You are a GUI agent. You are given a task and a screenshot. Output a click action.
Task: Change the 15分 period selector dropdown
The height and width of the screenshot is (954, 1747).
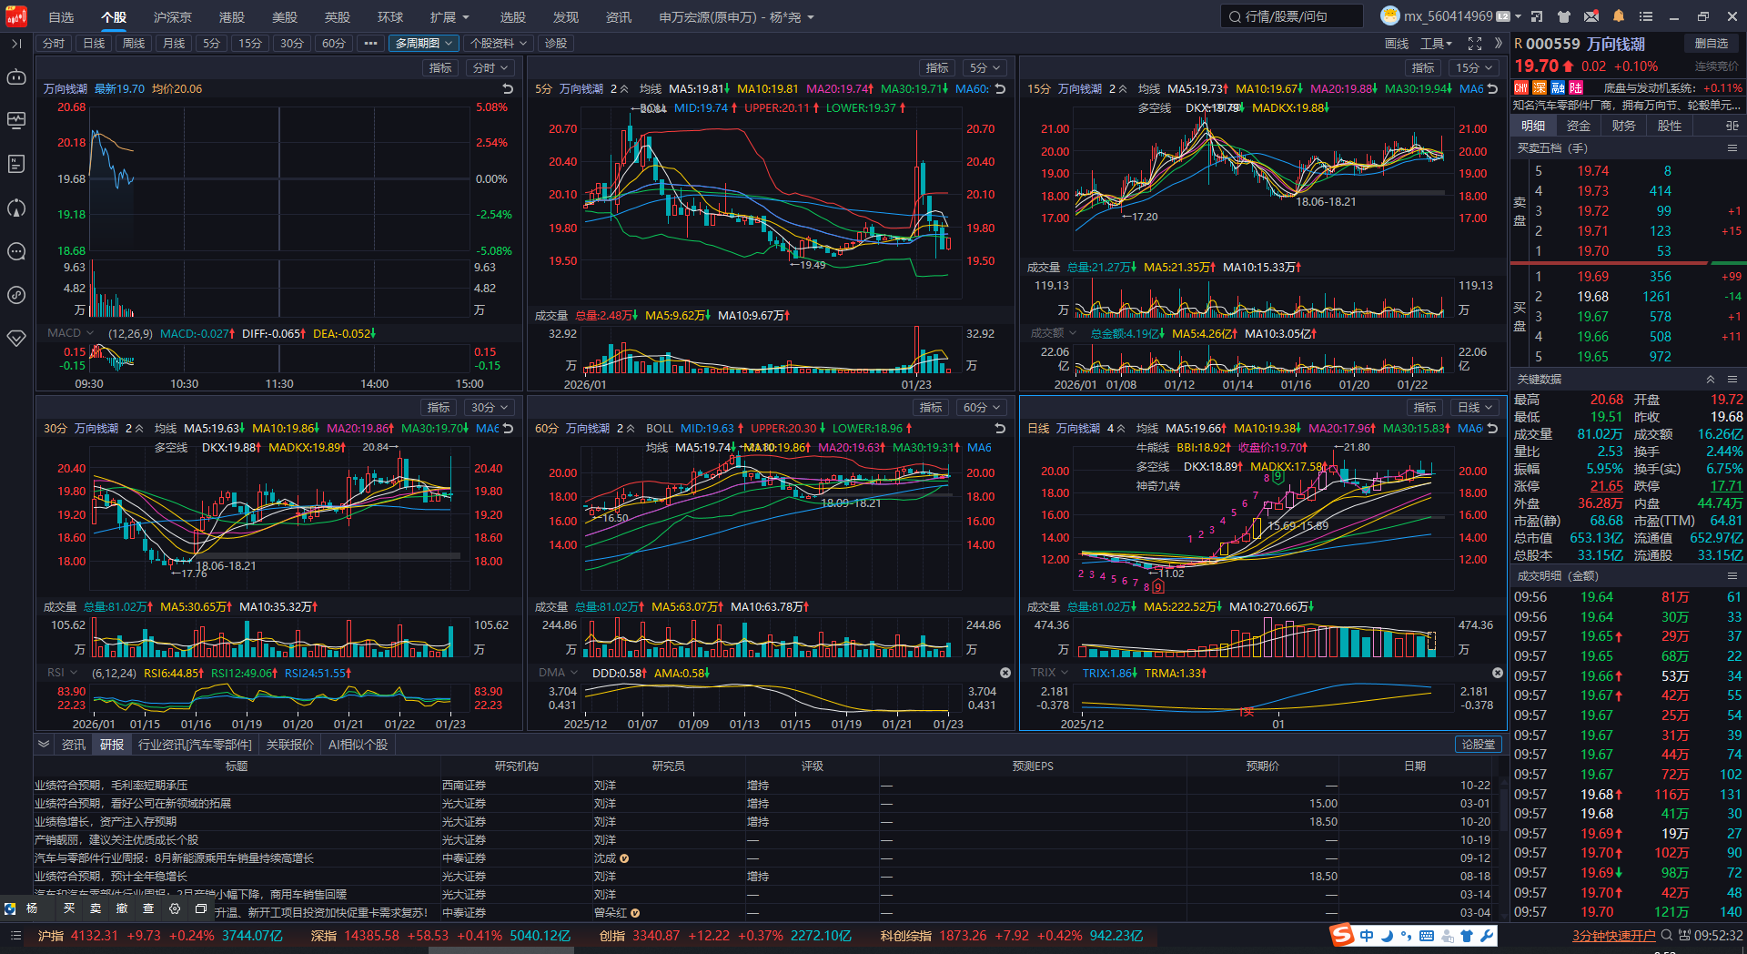pyautogui.click(x=1474, y=68)
